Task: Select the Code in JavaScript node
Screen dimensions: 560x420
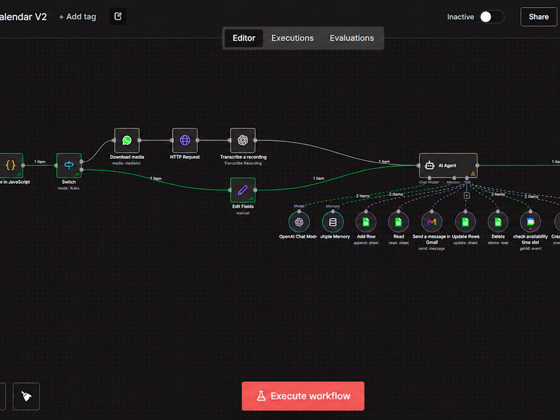Action: pos(11,165)
